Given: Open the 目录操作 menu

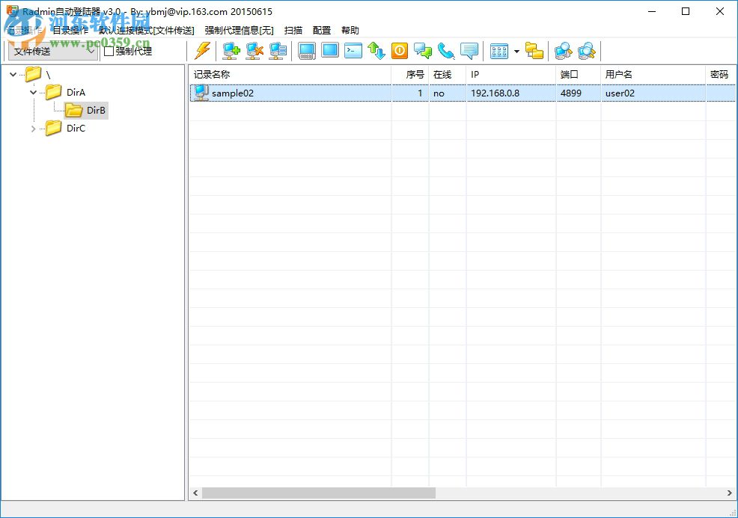Looking at the screenshot, I should 70,30.
